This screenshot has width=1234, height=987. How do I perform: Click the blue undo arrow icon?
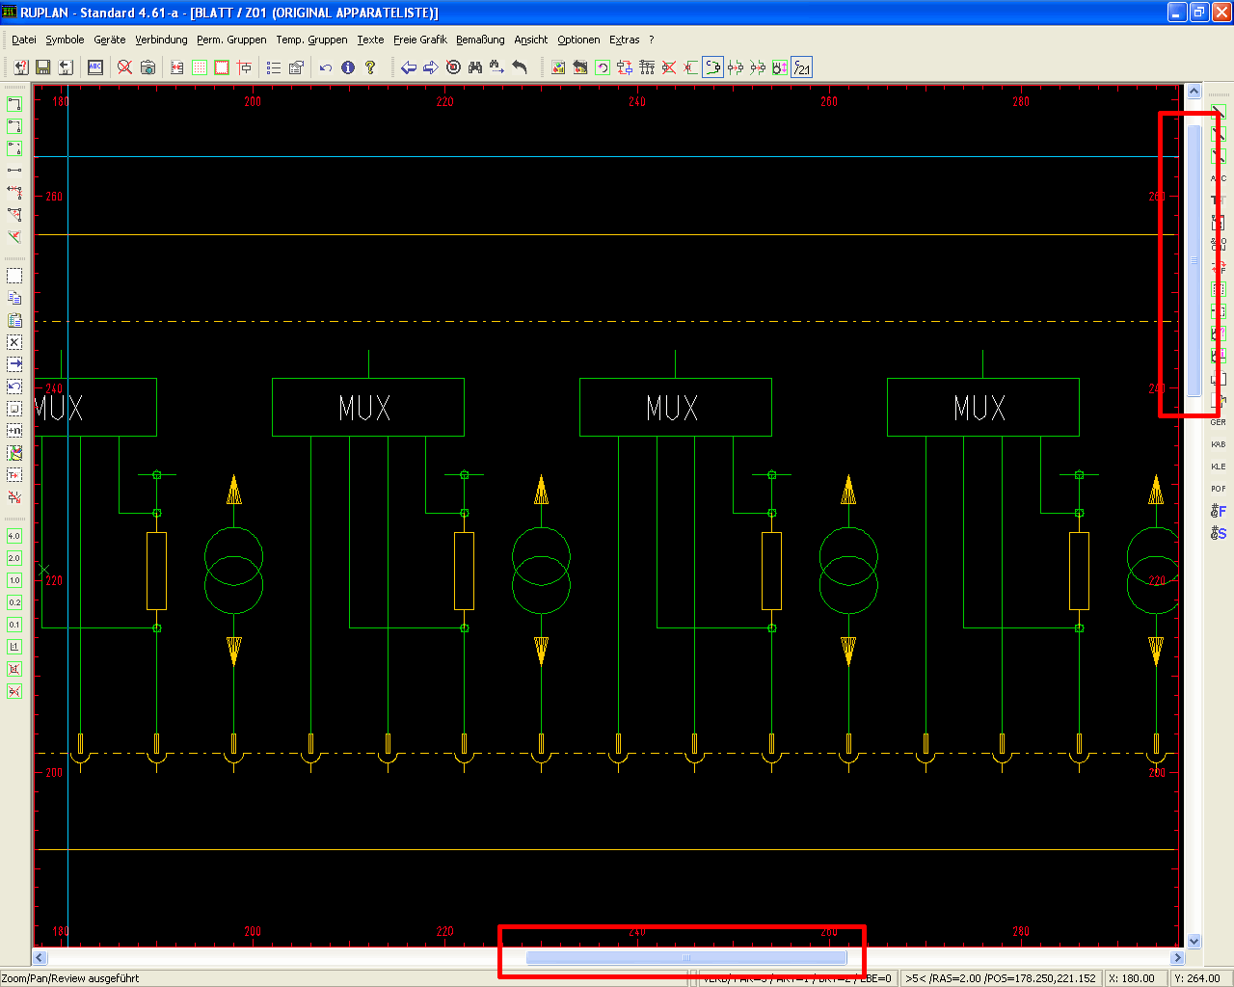click(x=326, y=67)
